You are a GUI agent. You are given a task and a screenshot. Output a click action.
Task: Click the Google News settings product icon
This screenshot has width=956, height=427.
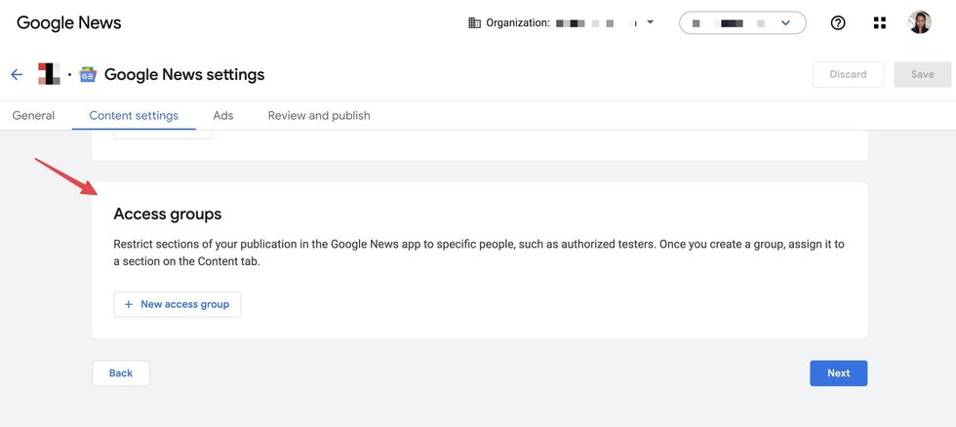tap(88, 74)
